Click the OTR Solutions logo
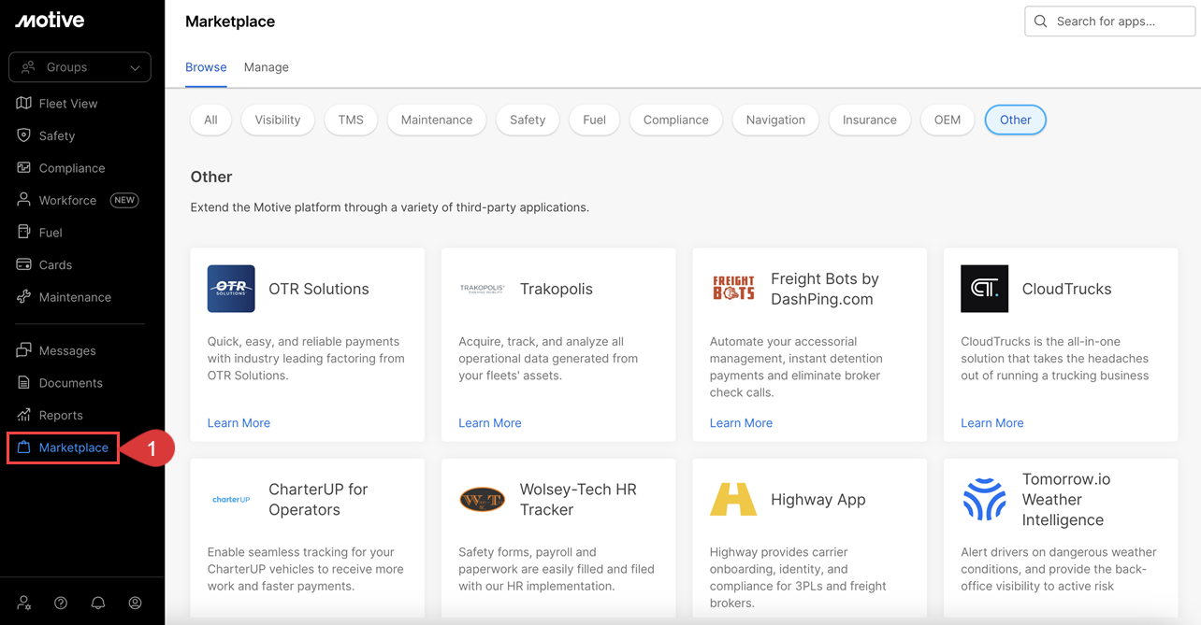 pyautogui.click(x=231, y=289)
